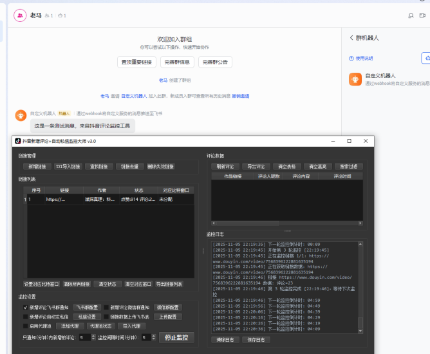Sort by 对应比特窗口 column header
Viewport: 430px width, 354px height.
tap(176, 191)
